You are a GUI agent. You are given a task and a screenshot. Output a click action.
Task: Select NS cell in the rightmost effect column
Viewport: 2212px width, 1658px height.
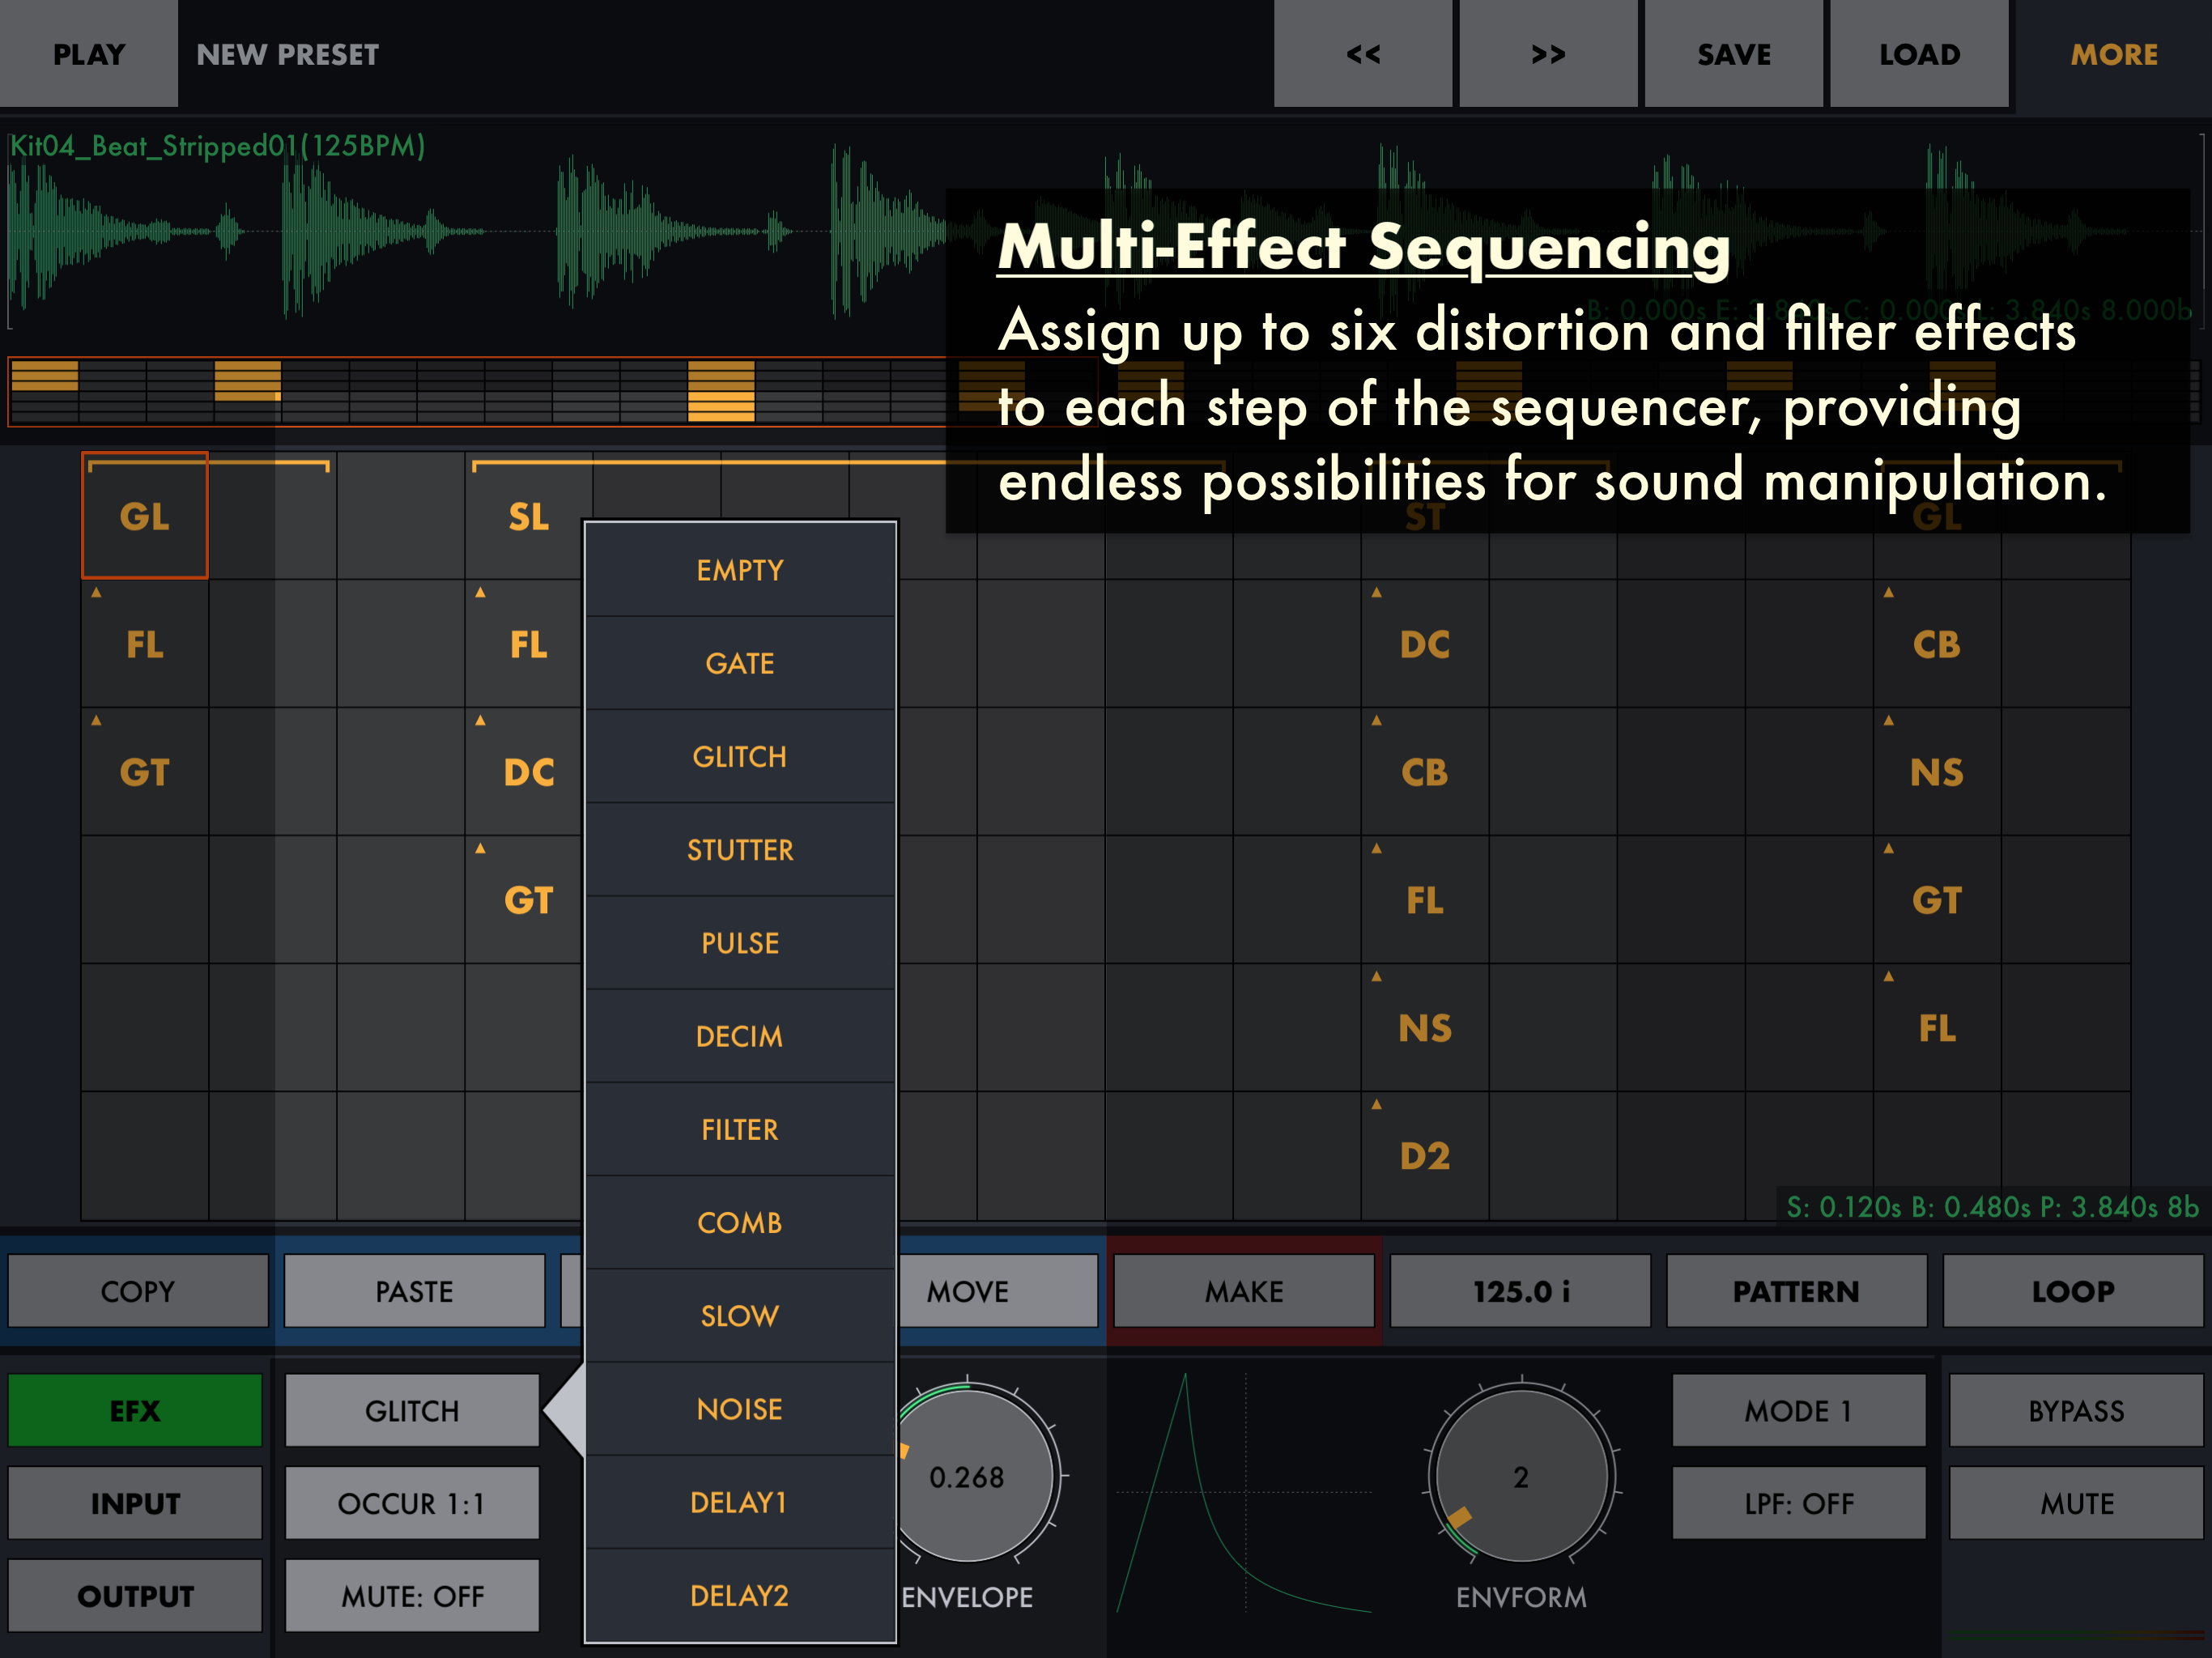click(x=1937, y=772)
